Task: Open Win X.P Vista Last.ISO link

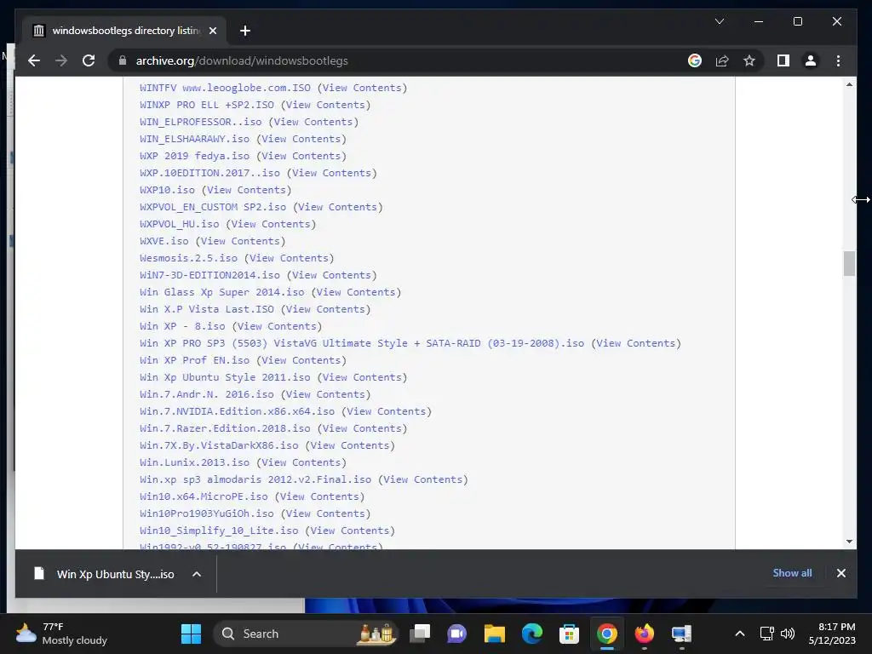Action: 207,309
